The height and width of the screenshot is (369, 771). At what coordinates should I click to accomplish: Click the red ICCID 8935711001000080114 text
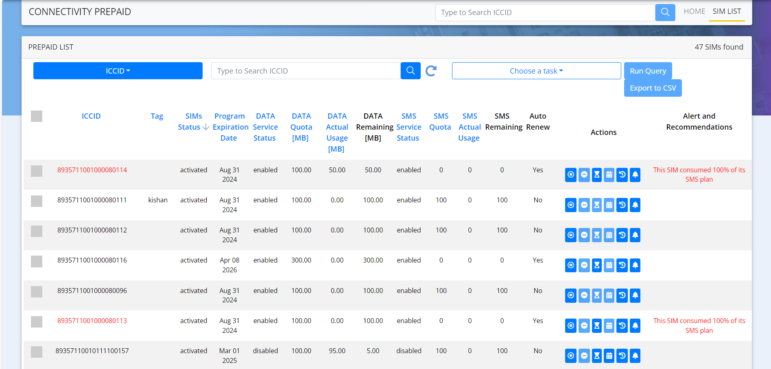coord(92,170)
